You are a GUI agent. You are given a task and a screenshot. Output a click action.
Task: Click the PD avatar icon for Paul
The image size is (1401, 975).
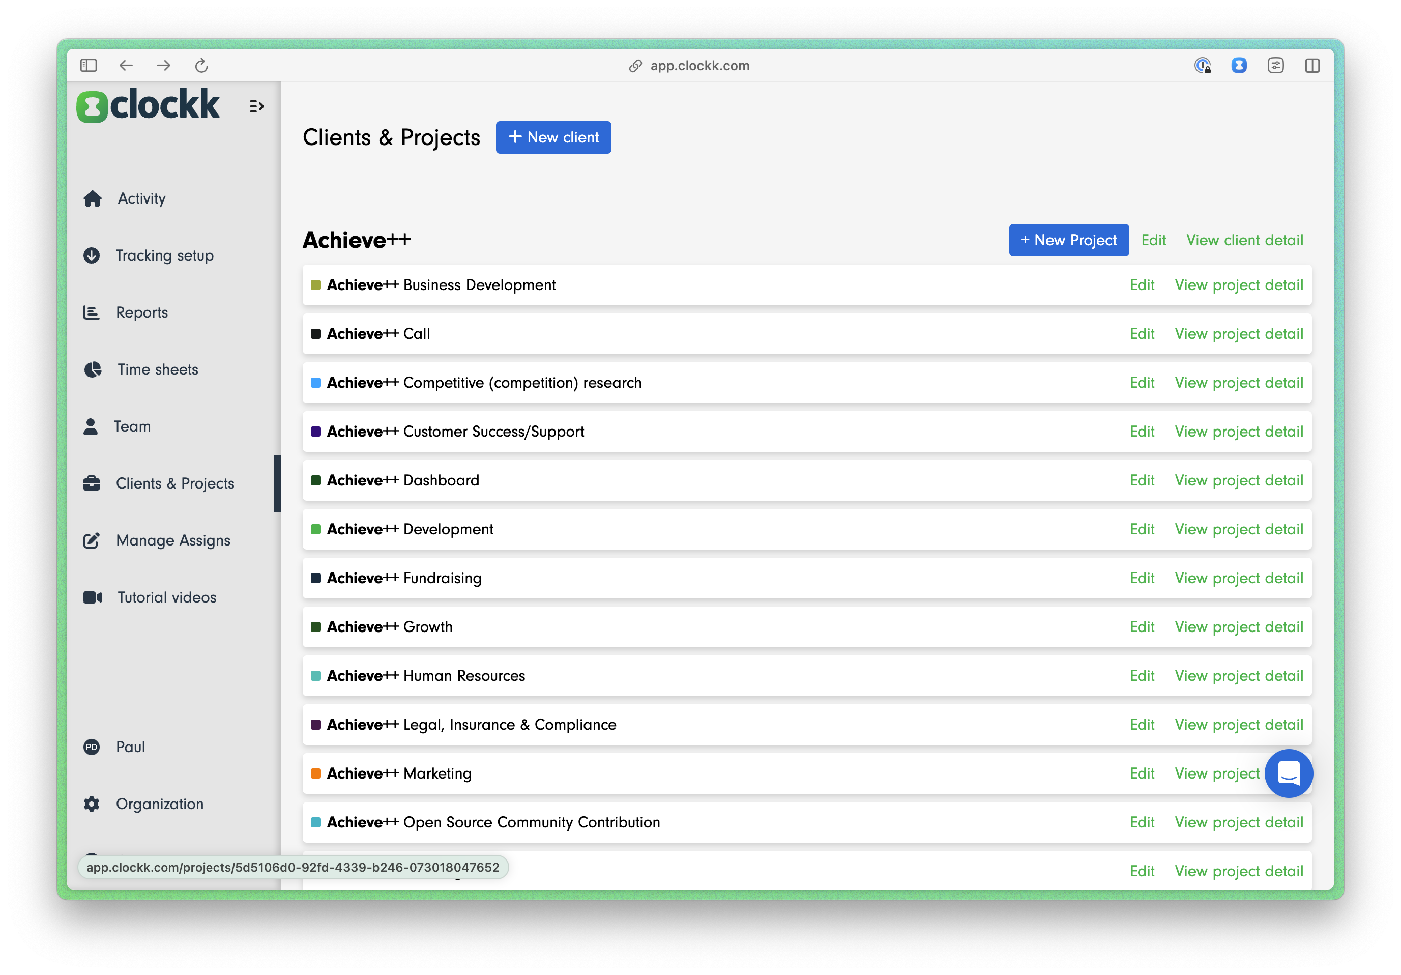[92, 747]
